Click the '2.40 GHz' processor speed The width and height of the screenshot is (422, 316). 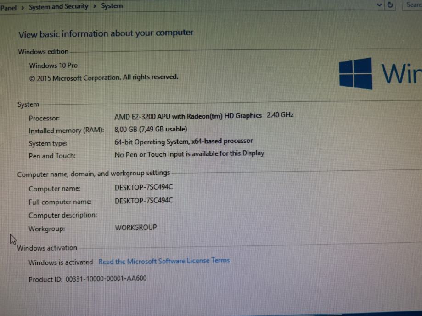[x=280, y=115]
